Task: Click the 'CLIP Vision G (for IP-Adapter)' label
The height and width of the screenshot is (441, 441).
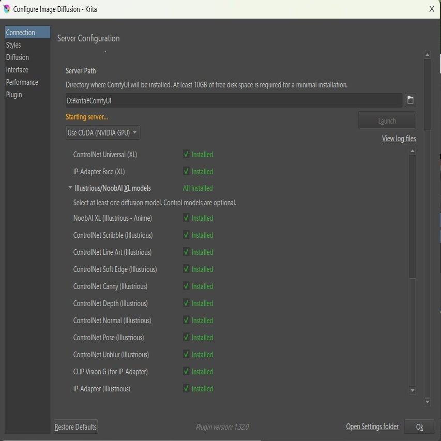Action: 111,372
